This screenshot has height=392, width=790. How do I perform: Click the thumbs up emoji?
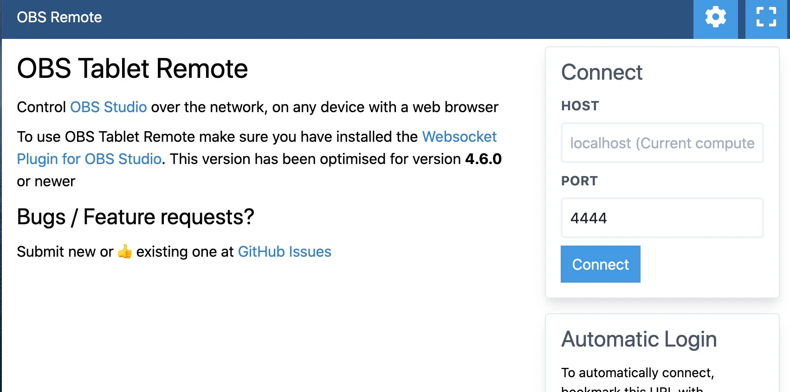(x=125, y=252)
